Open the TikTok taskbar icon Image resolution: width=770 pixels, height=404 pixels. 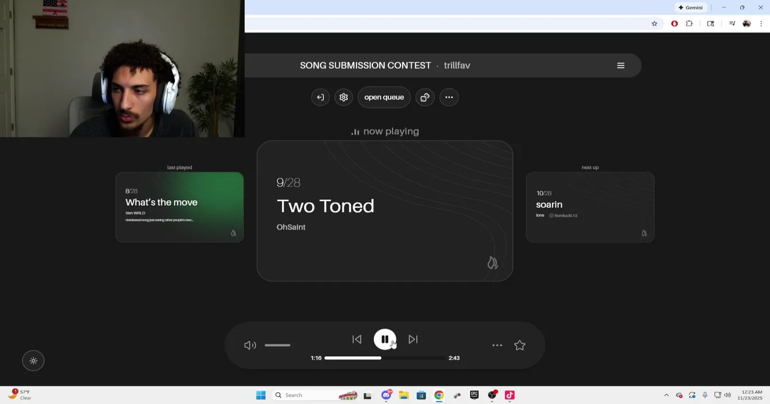coord(510,395)
